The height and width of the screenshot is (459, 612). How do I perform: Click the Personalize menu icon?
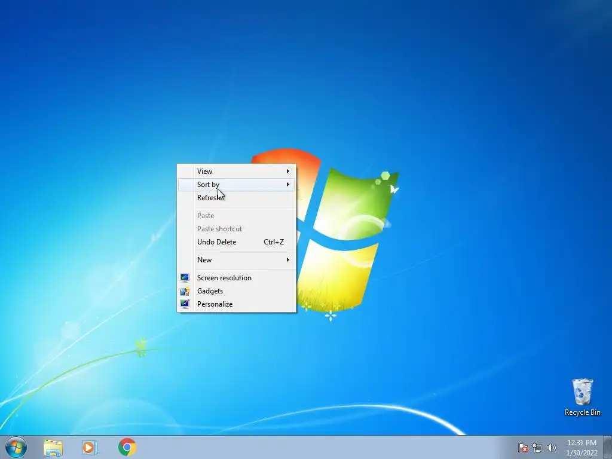point(185,304)
